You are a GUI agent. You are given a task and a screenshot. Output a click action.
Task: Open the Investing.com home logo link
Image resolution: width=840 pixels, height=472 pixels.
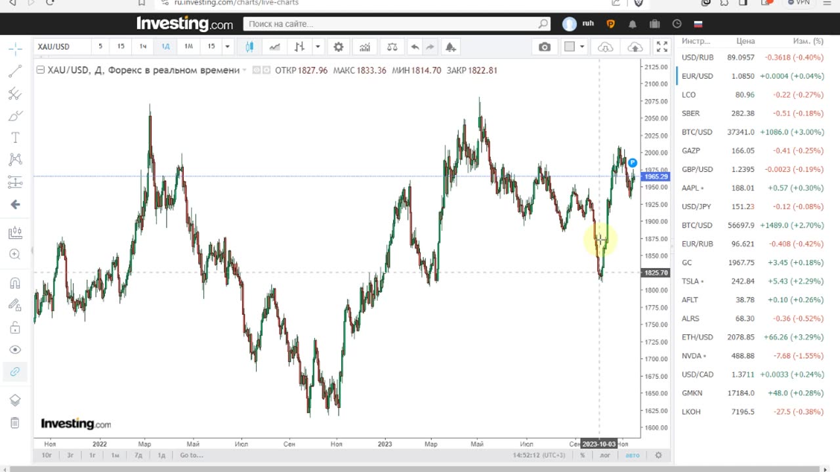(x=185, y=24)
